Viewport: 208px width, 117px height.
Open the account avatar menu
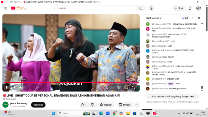point(198,8)
